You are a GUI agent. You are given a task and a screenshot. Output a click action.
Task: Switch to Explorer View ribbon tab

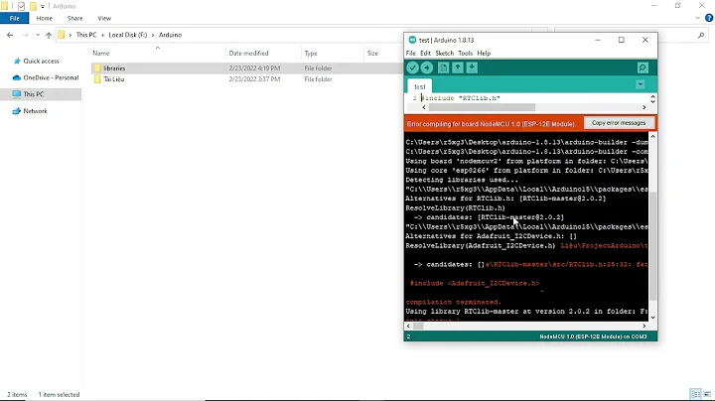point(104,18)
